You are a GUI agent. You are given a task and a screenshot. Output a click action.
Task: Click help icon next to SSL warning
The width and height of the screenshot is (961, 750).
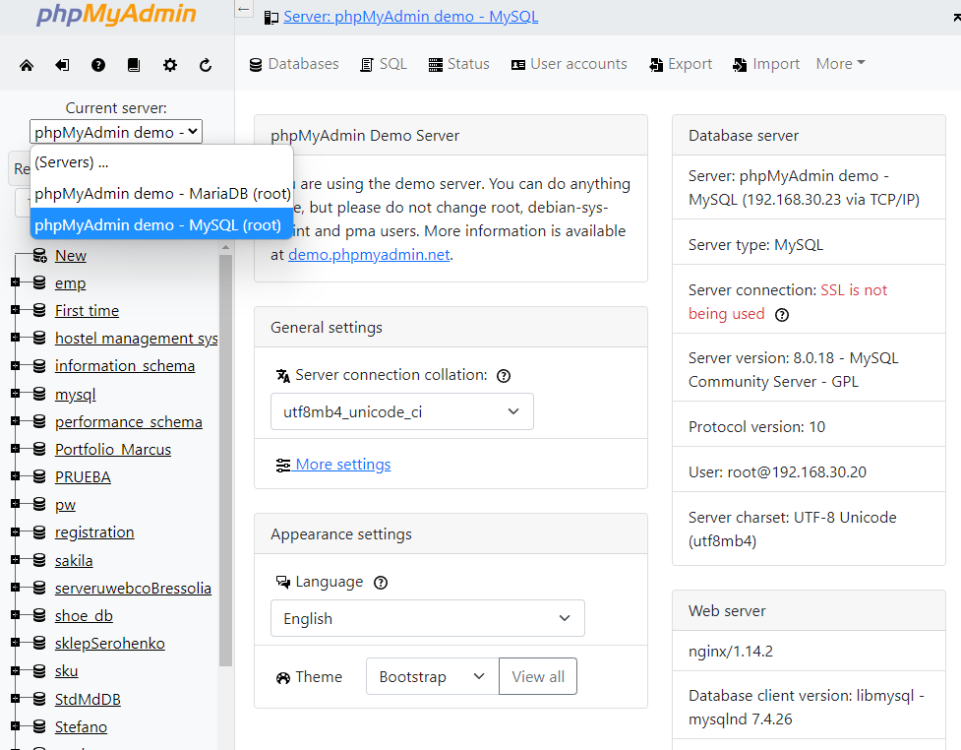(x=782, y=315)
